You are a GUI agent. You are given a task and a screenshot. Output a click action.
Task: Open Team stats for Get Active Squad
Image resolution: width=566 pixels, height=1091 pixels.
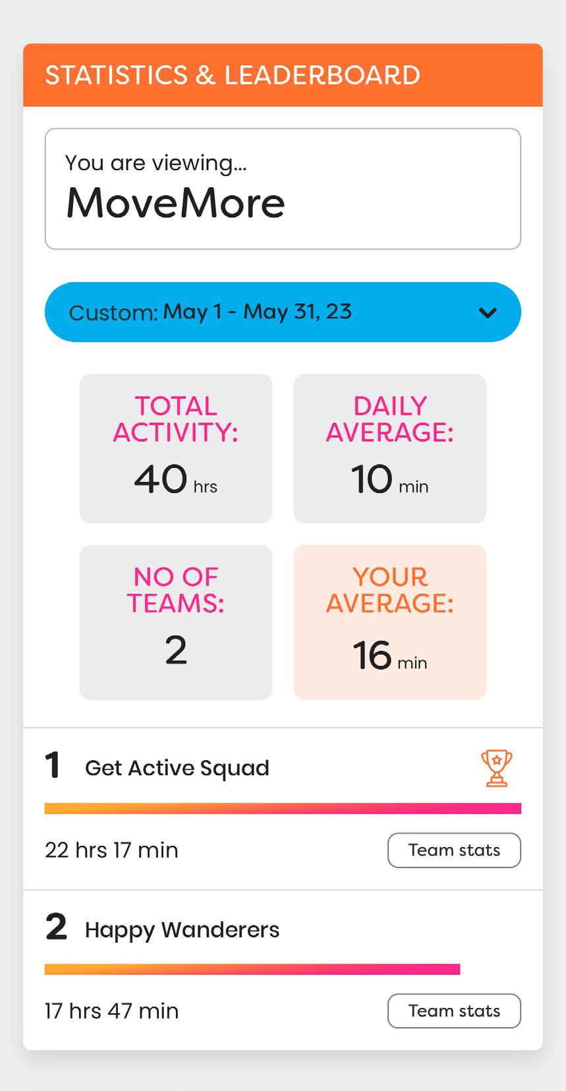click(x=454, y=850)
